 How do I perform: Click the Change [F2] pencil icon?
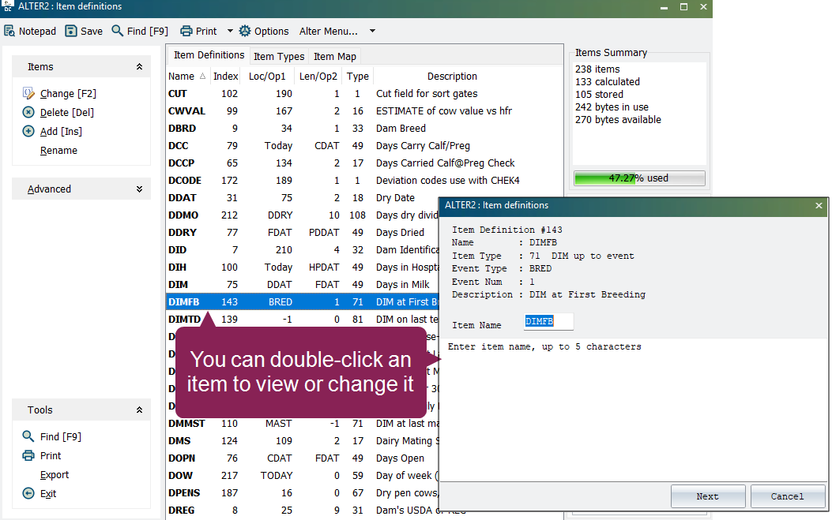click(x=28, y=94)
